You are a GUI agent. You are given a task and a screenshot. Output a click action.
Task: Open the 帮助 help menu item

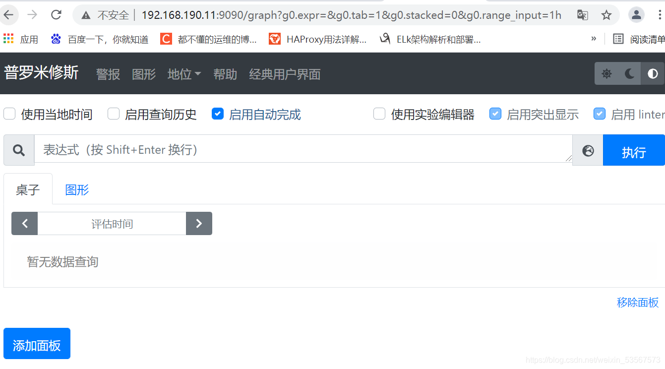point(225,74)
